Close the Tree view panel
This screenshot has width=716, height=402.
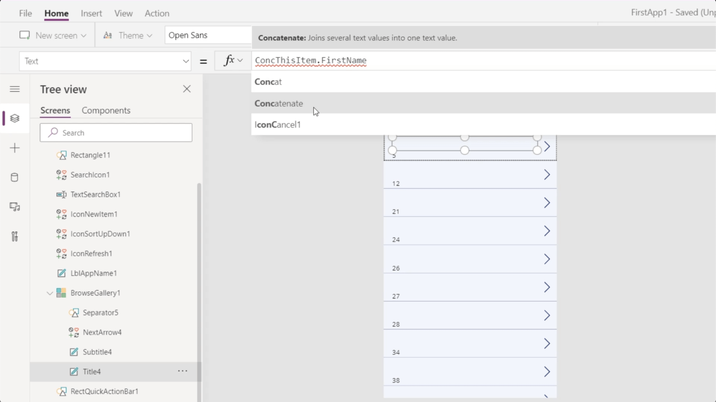pos(187,89)
